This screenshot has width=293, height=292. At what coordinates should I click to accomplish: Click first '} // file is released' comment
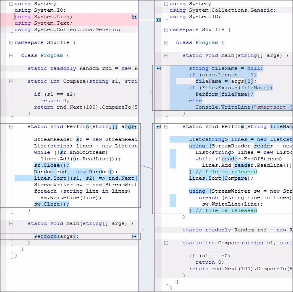[x=223, y=172]
